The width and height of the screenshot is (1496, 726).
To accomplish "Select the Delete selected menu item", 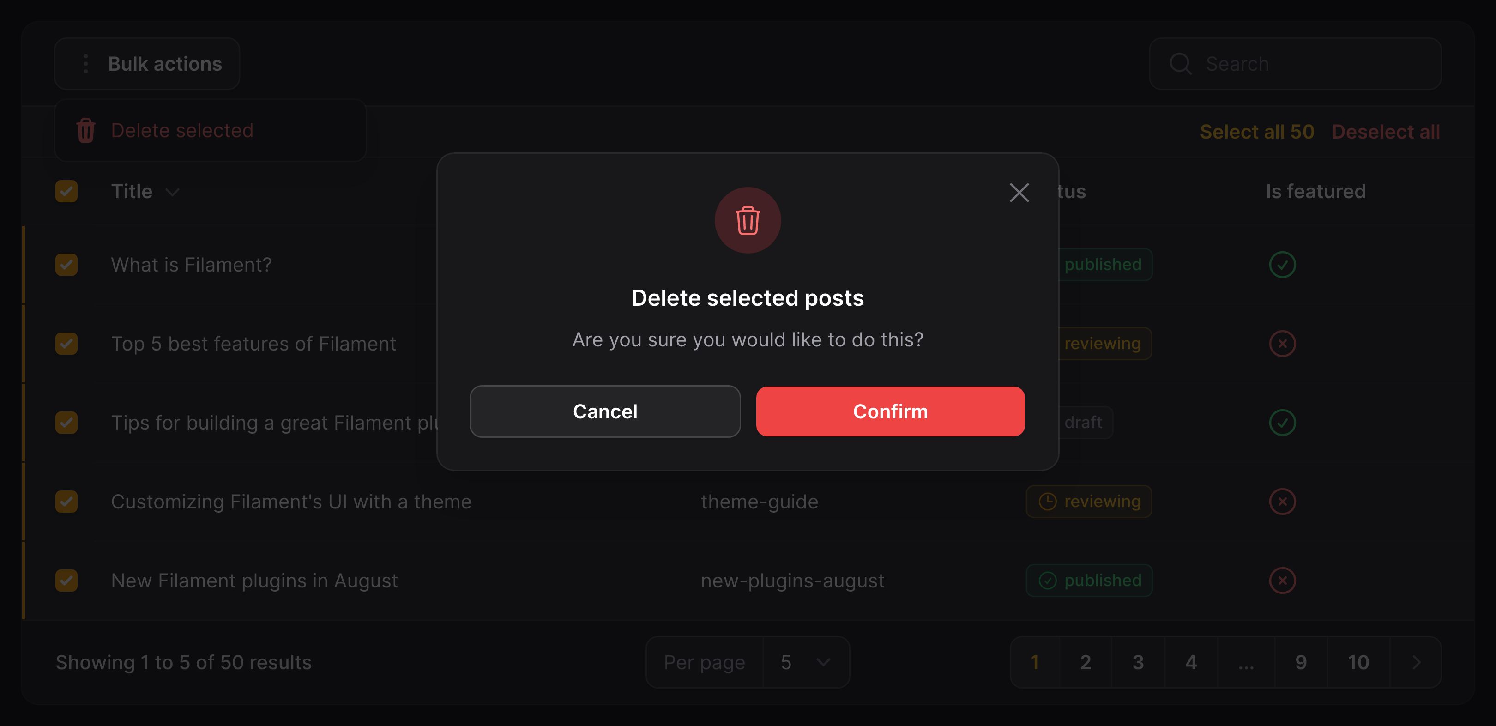I will click(210, 131).
